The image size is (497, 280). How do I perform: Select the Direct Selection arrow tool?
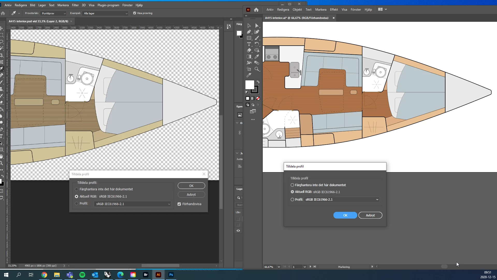click(257, 25)
